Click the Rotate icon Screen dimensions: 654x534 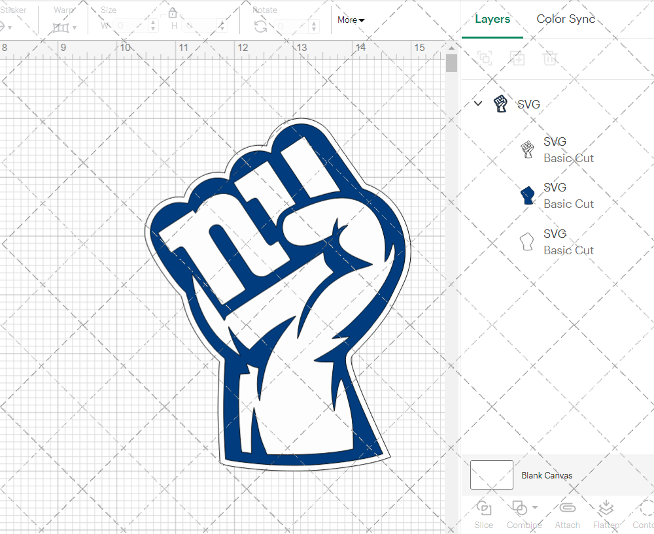click(x=261, y=27)
